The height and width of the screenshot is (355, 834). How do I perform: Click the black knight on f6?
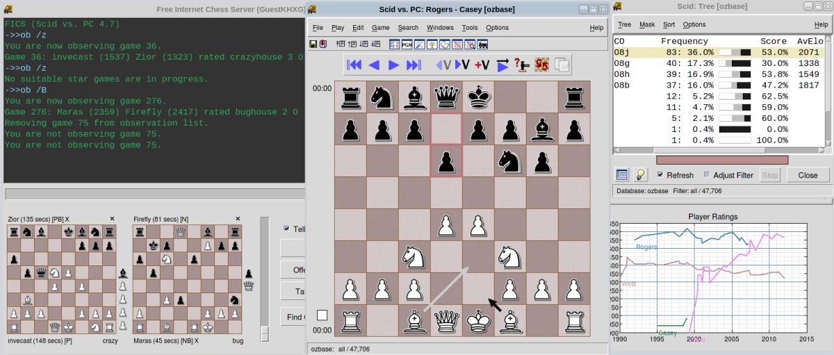510,161
